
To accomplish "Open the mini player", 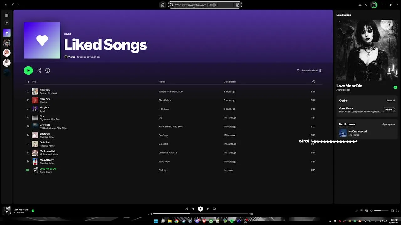I will click(392, 211).
